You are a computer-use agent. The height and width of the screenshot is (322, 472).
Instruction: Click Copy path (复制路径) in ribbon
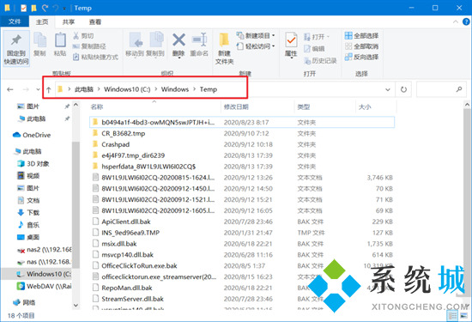coord(89,46)
